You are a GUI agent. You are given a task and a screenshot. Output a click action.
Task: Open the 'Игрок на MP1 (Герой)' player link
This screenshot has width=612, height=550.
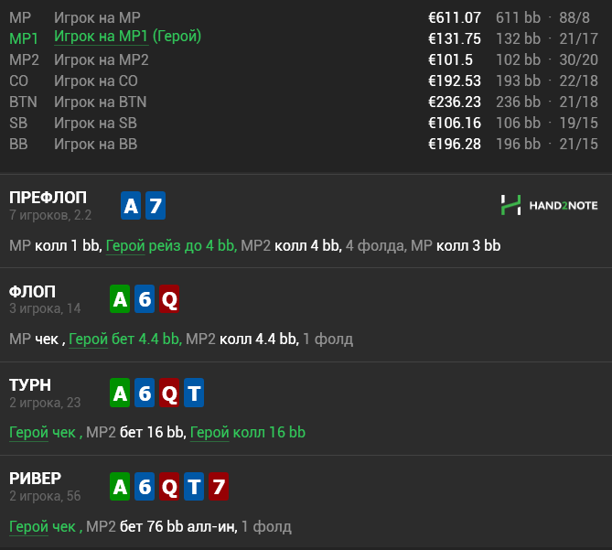coord(127,37)
